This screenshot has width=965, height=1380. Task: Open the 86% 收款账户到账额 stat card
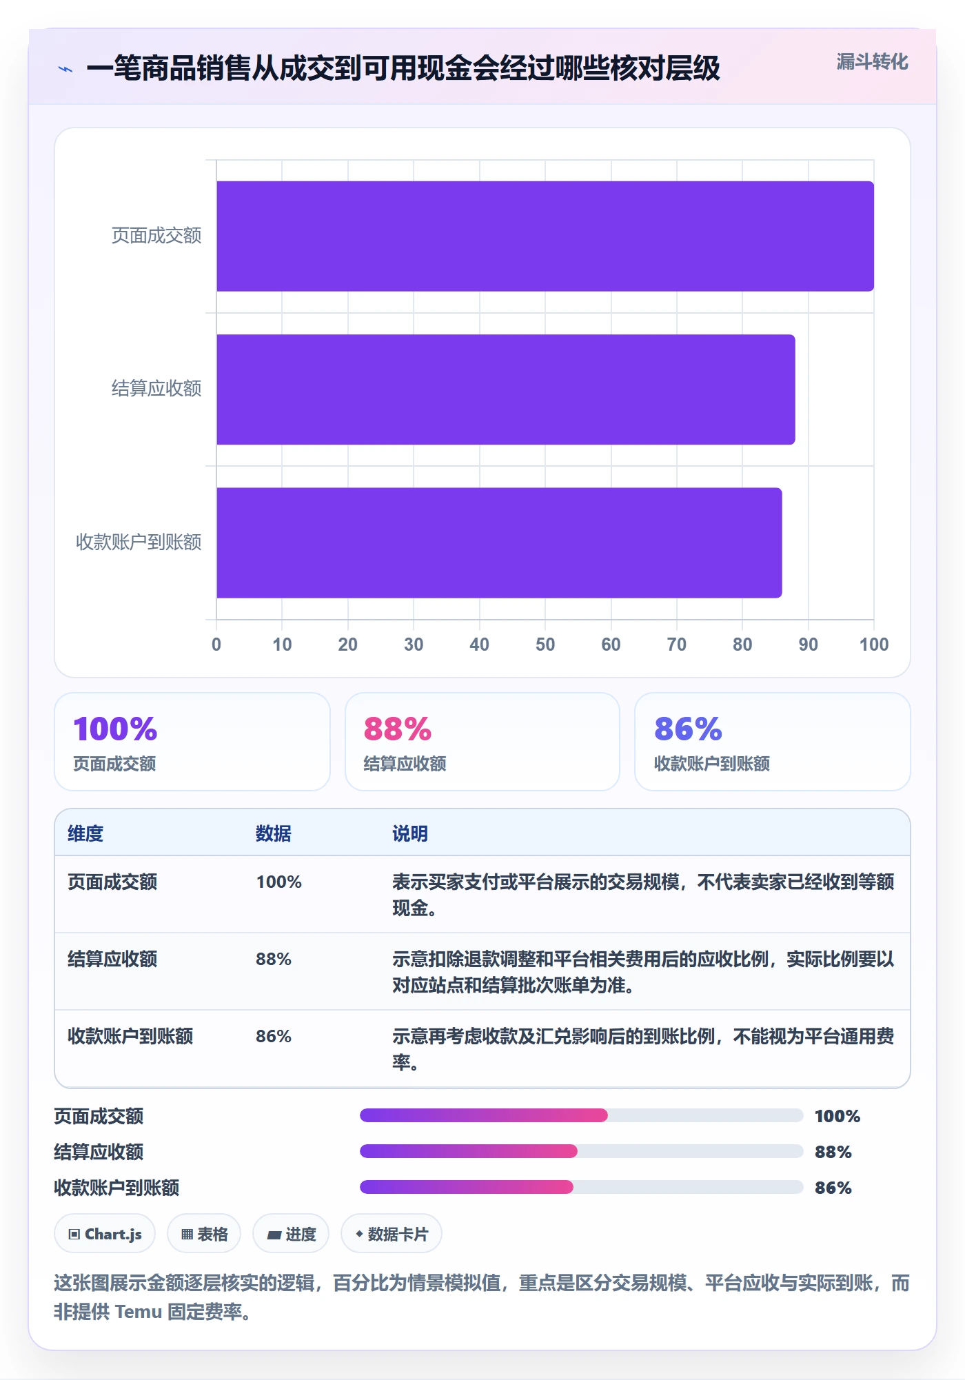pos(773,742)
